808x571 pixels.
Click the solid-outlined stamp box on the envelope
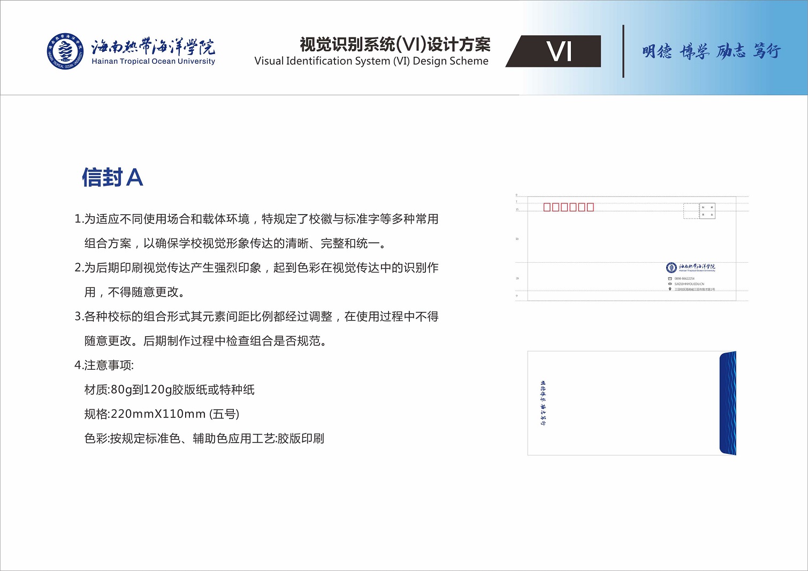[x=707, y=211]
